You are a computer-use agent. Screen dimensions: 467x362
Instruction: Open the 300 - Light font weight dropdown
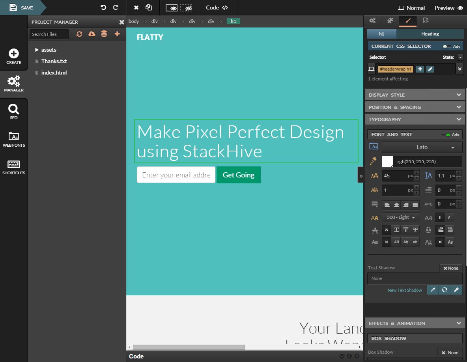click(401, 217)
